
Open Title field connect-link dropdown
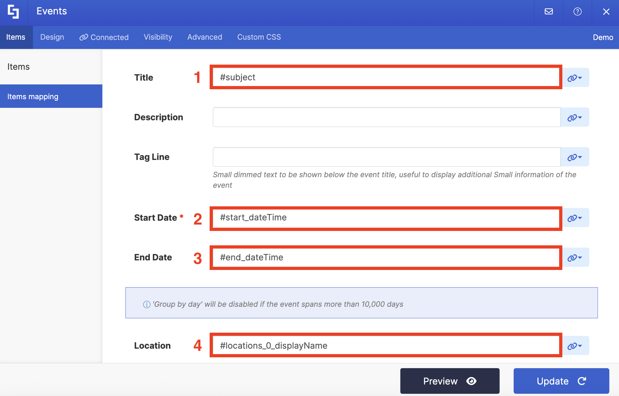click(x=575, y=78)
